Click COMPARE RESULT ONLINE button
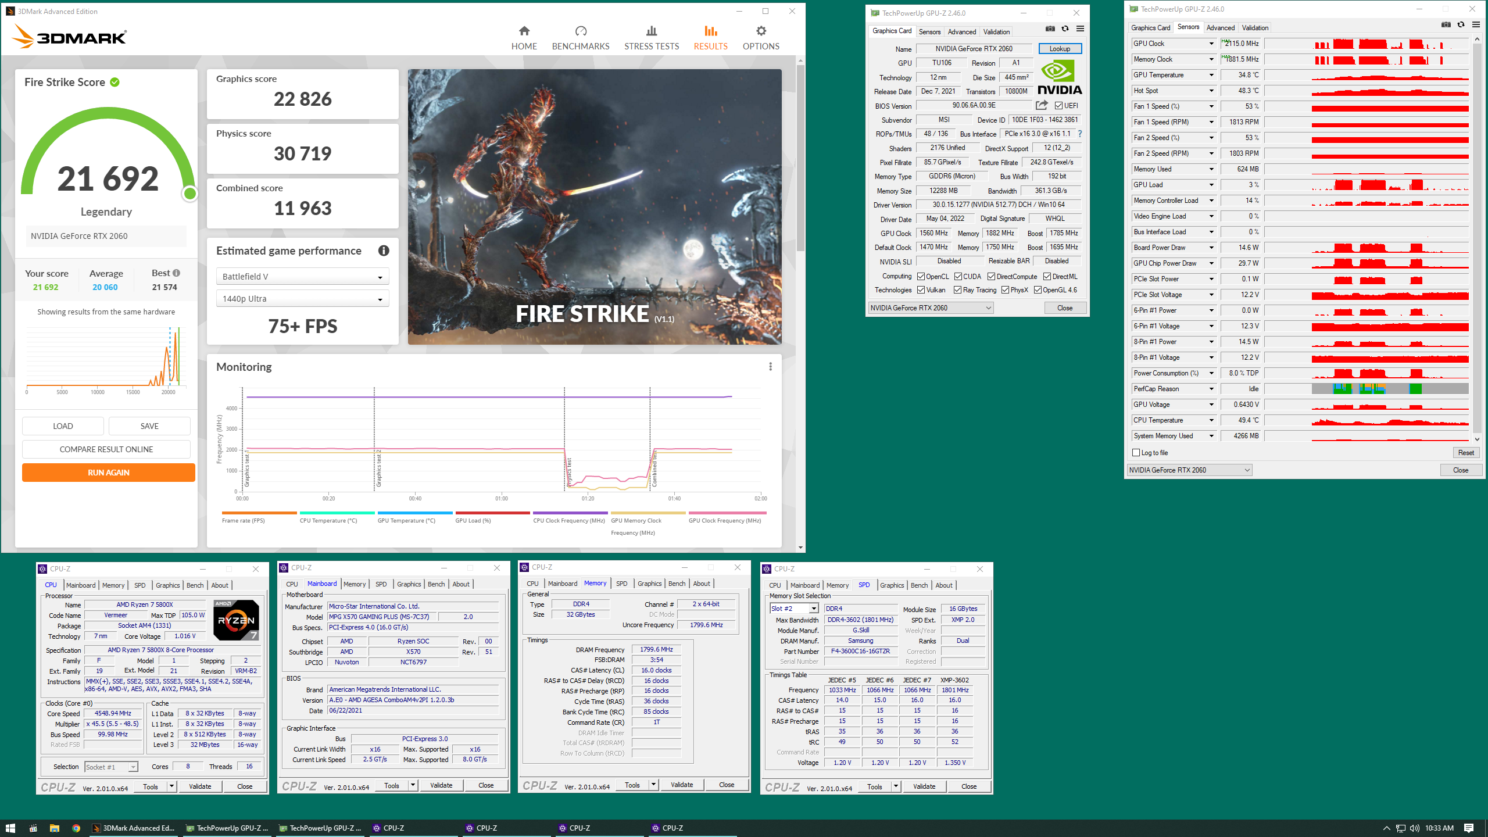Viewport: 1488px width, 837px height. tap(106, 449)
